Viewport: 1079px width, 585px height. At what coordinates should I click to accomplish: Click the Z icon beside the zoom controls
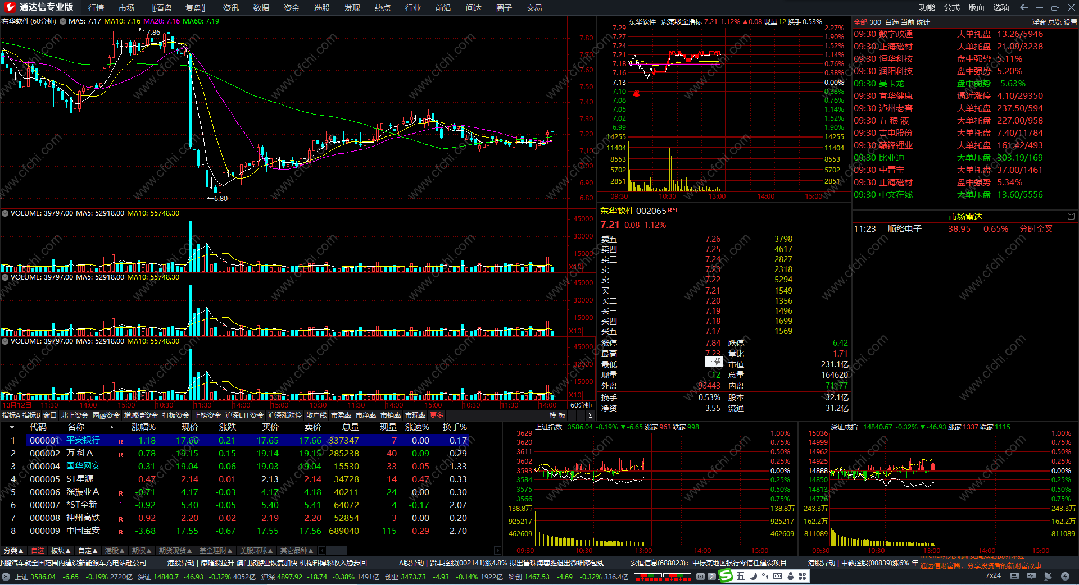tap(590, 415)
